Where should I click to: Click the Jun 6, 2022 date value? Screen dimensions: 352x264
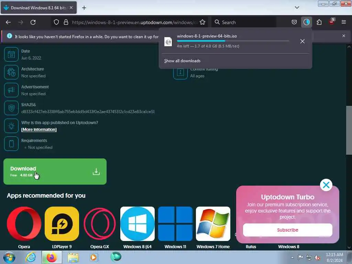coord(31,58)
